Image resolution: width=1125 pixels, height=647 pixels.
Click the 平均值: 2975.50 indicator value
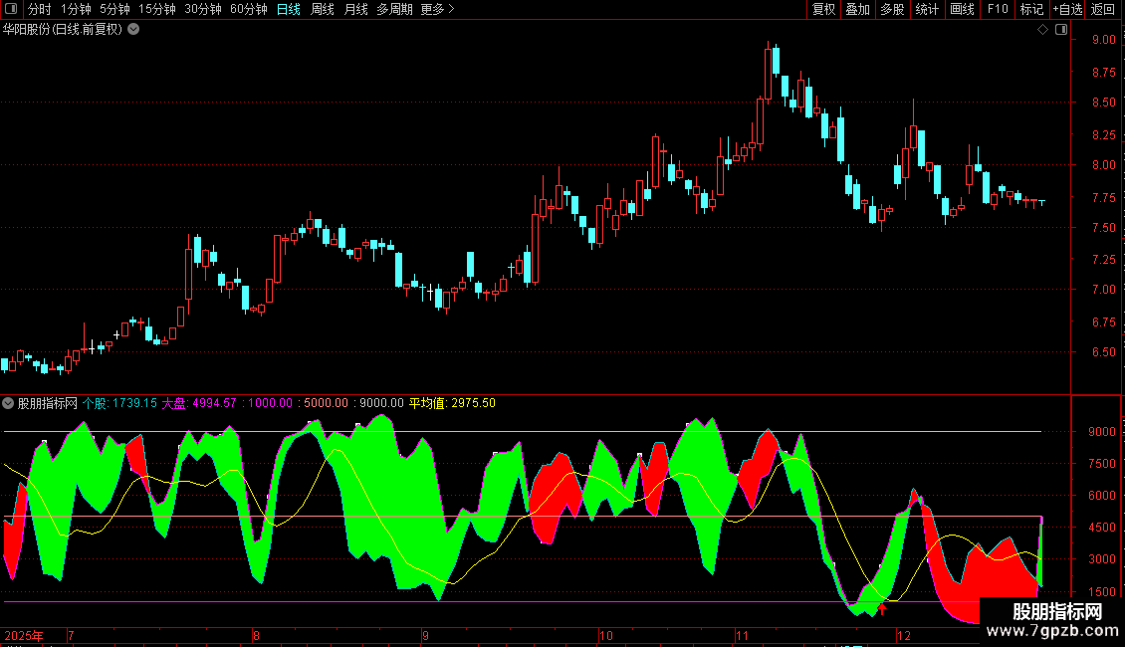pyautogui.click(x=452, y=403)
